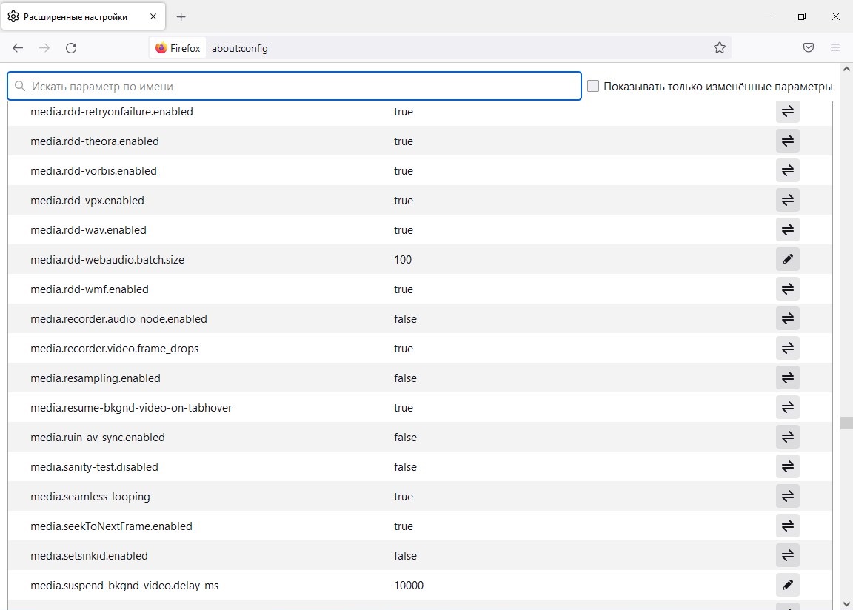Click the Firefox identity button in address bar

point(178,48)
